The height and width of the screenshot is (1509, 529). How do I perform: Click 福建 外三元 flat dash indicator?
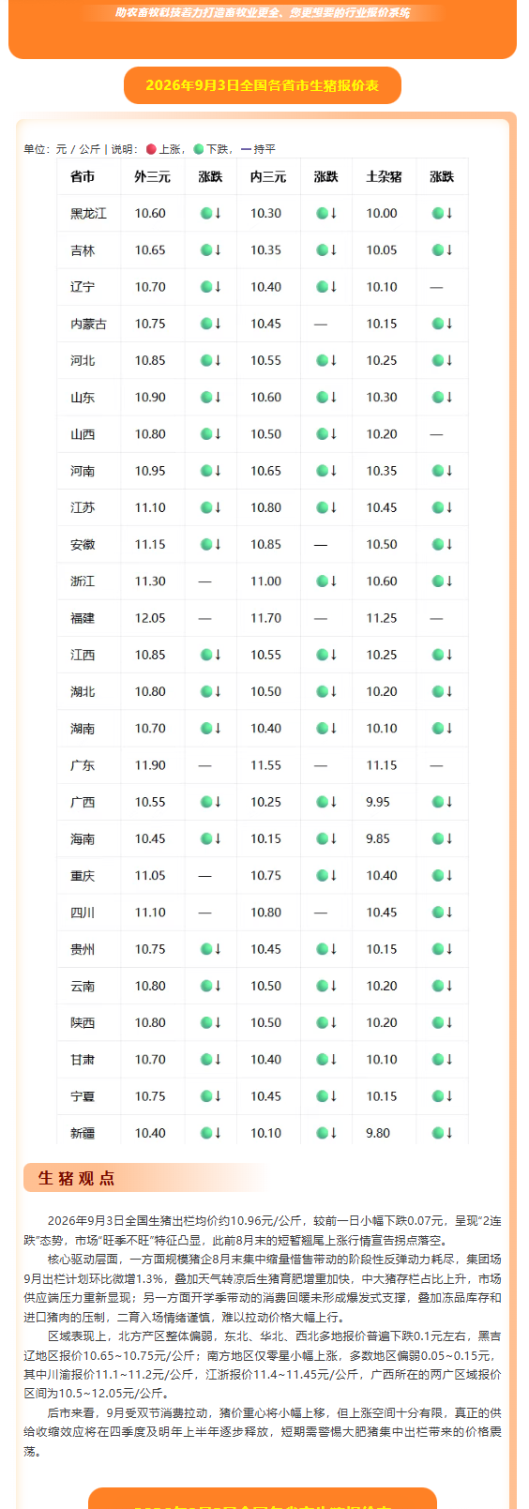pyautogui.click(x=204, y=619)
